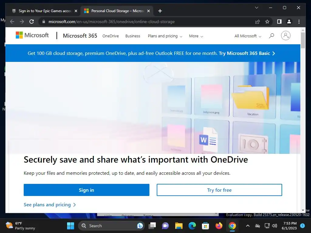311x233 pixels.
Task: Click the blue Sign in button
Action: click(87, 190)
